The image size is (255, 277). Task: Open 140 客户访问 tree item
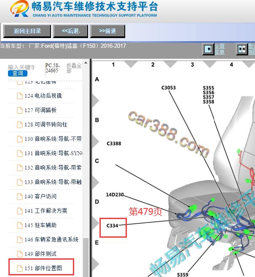coord(40,196)
